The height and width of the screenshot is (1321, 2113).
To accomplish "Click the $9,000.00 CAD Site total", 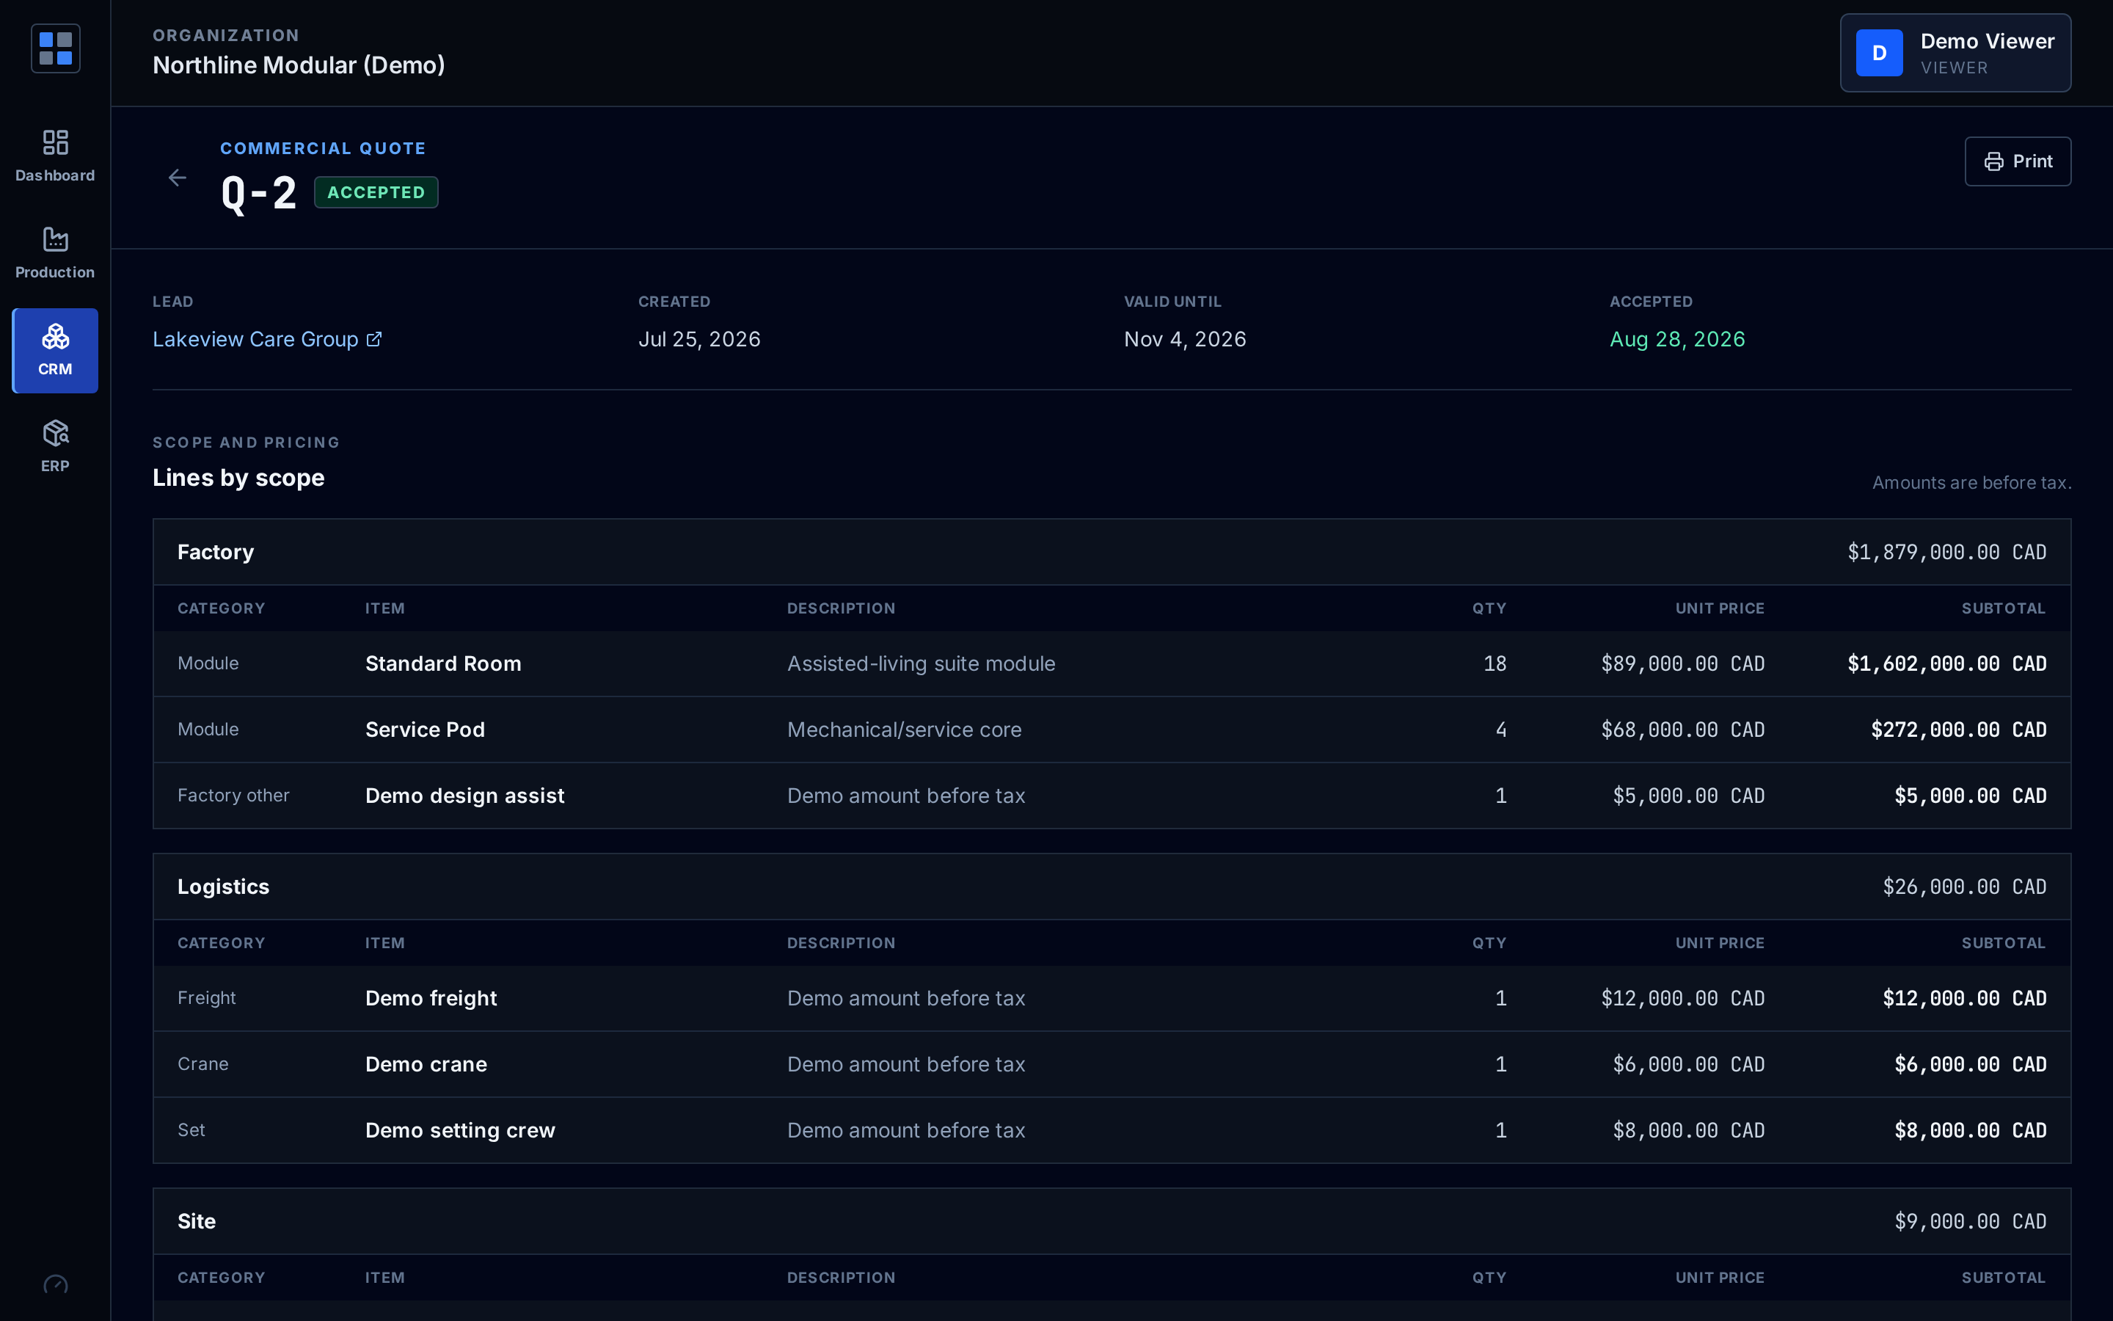I will point(1970,1221).
